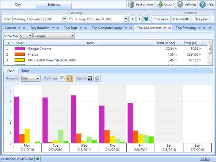Add a new statistics tab with plus icon

(210, 28)
